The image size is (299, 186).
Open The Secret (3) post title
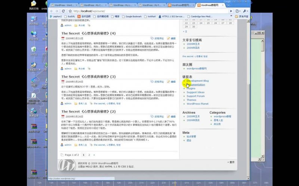click(x=88, y=76)
